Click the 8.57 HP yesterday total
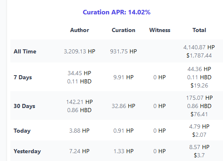Image resolution: width=223 pixels, height=161 pixels. tap(199, 147)
